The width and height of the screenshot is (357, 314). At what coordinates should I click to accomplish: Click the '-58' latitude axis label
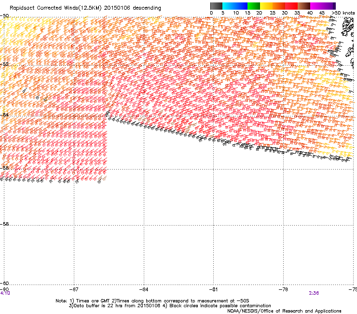click(4, 224)
